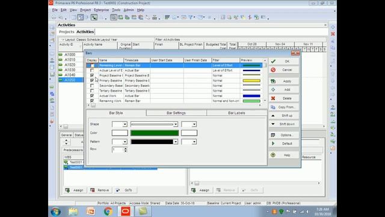Click the Default button
The height and width of the screenshot is (217, 385).
284,143
